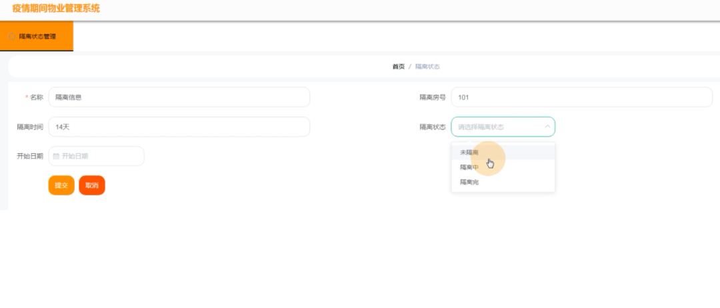Click the 开始日期 label
This screenshot has height=308, width=720.
(x=30, y=156)
